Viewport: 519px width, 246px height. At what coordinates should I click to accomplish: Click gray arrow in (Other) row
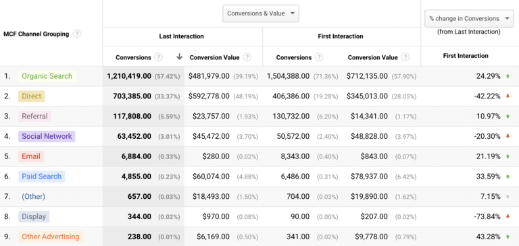(x=508, y=197)
